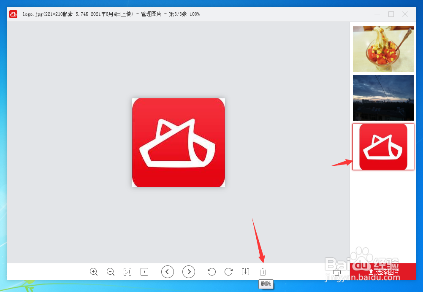Click the large logo image preview

click(x=178, y=143)
